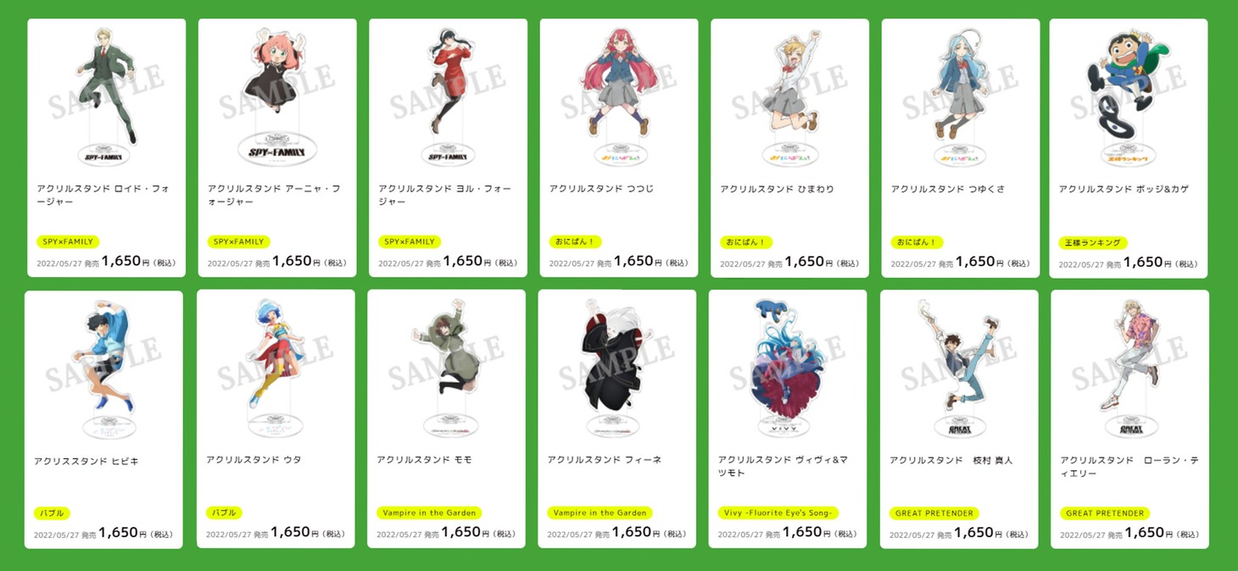Select Vampire in the Garden tag under モモ
This screenshot has height=571, width=1238.
[429, 513]
